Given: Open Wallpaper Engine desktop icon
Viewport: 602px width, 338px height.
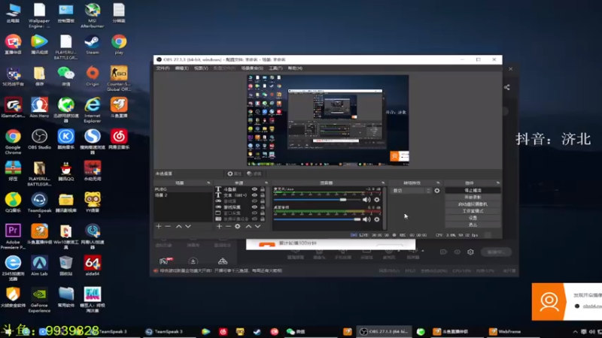Looking at the screenshot, I should click(x=39, y=15).
